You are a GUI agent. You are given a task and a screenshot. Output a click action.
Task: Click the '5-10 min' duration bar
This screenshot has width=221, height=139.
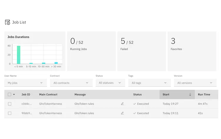31,63
